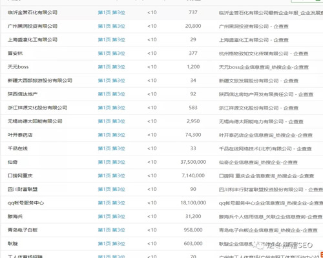The width and height of the screenshot is (323, 258).
Task: Click the 临沂金誉石化有限公司最新企业年报 title link
Action: point(271,13)
